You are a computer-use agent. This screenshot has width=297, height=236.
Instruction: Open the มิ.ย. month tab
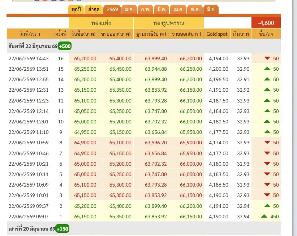[x=211, y=9]
